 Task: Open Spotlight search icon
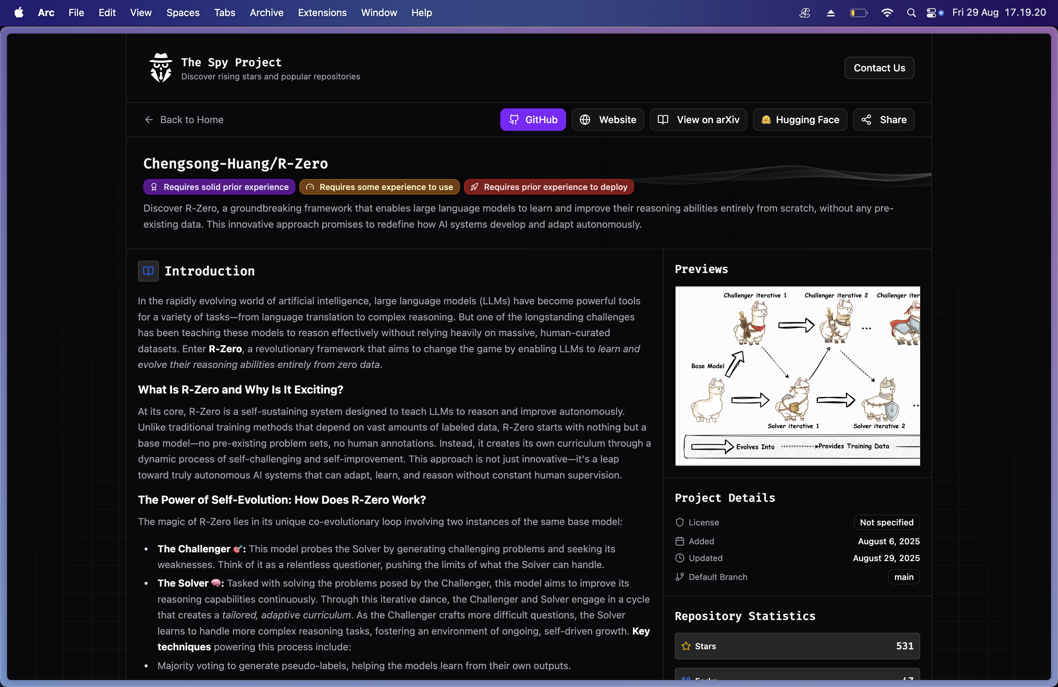click(911, 13)
